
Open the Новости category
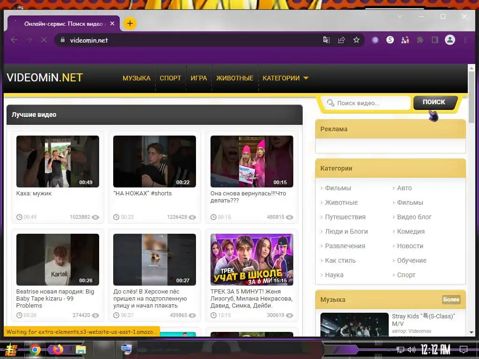[410, 246]
